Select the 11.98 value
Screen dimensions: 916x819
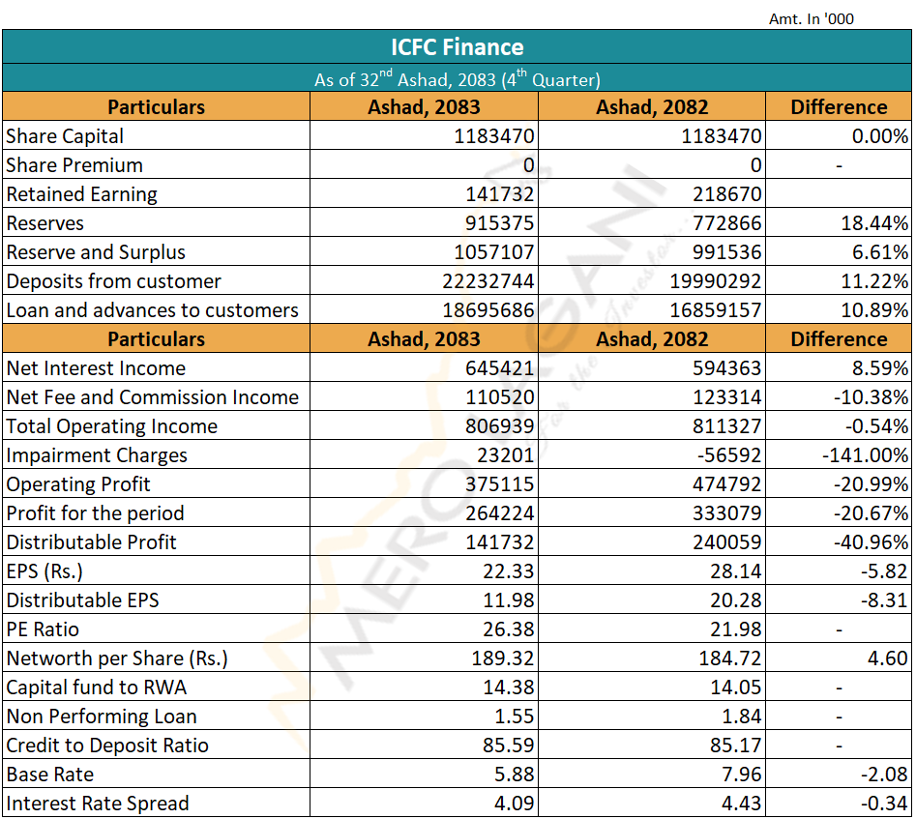(508, 600)
